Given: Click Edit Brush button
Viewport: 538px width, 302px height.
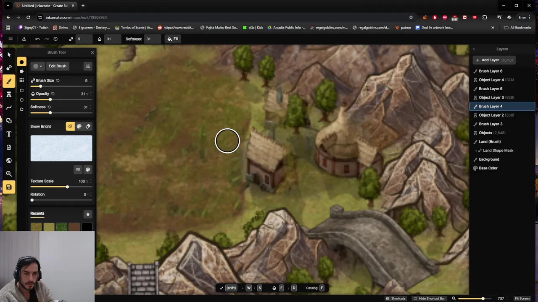Looking at the screenshot, I should tap(58, 66).
